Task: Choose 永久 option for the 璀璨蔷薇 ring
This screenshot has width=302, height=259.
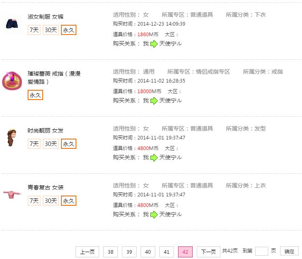Action: coord(35,95)
